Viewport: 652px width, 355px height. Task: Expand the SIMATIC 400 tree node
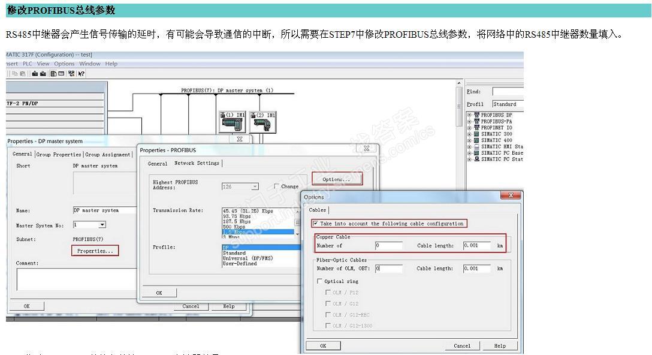[x=469, y=140]
